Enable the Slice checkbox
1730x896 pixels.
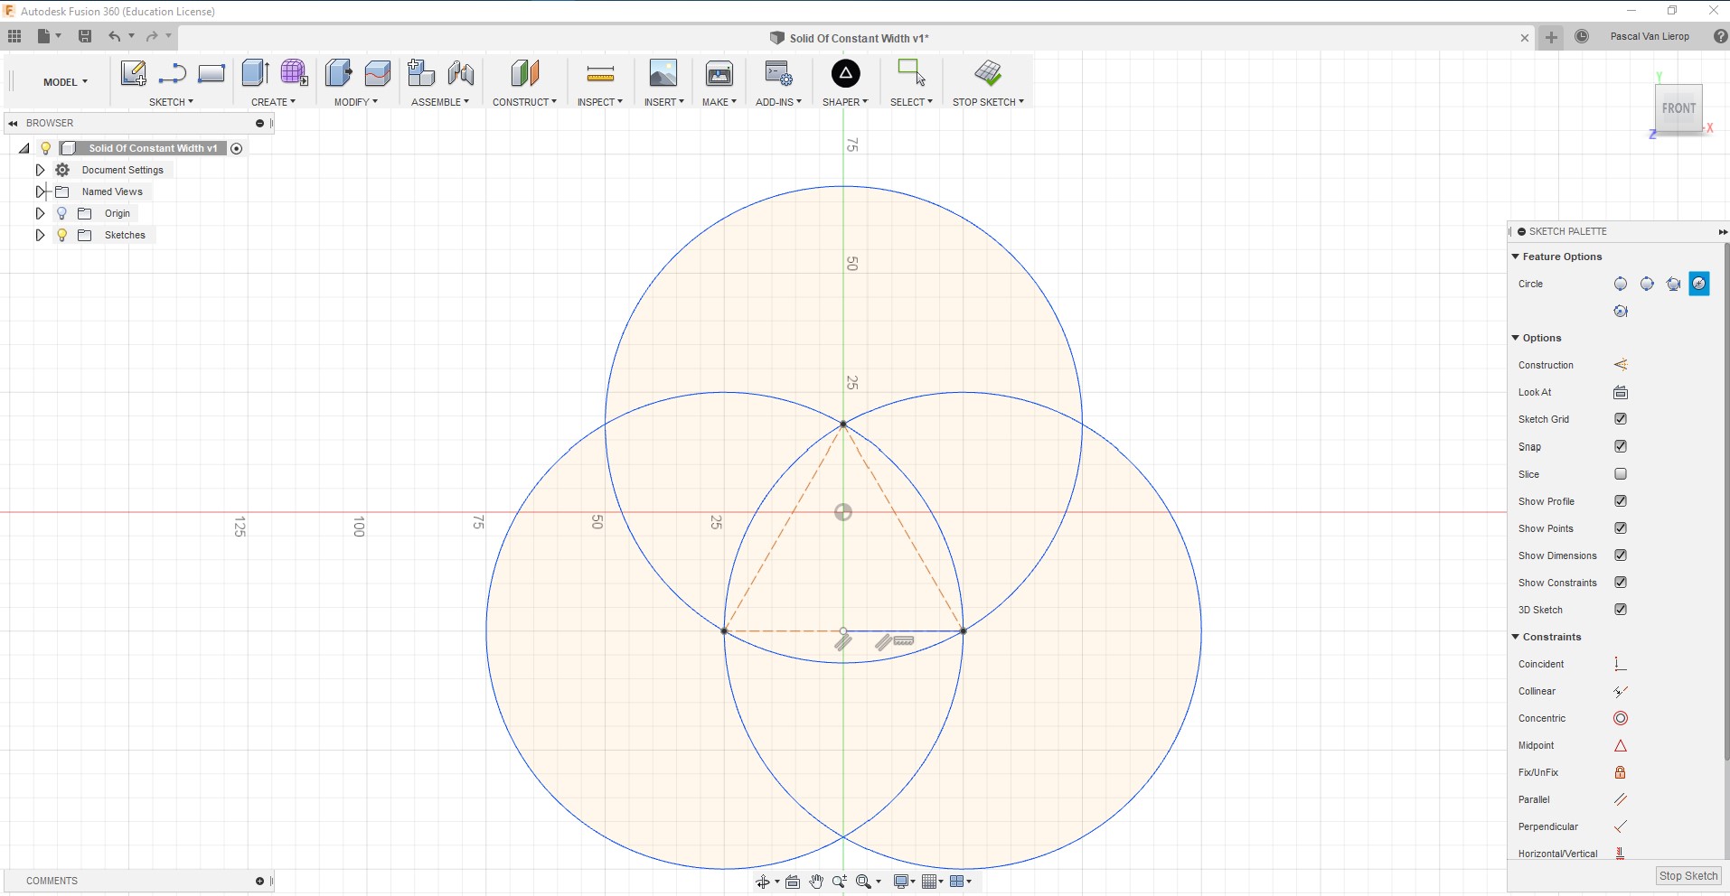(1621, 473)
